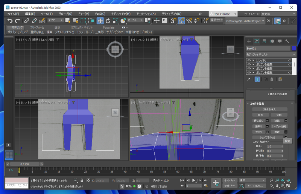Select the Unlink selection icon
This screenshot has width=301, height=194.
(x=34, y=21)
